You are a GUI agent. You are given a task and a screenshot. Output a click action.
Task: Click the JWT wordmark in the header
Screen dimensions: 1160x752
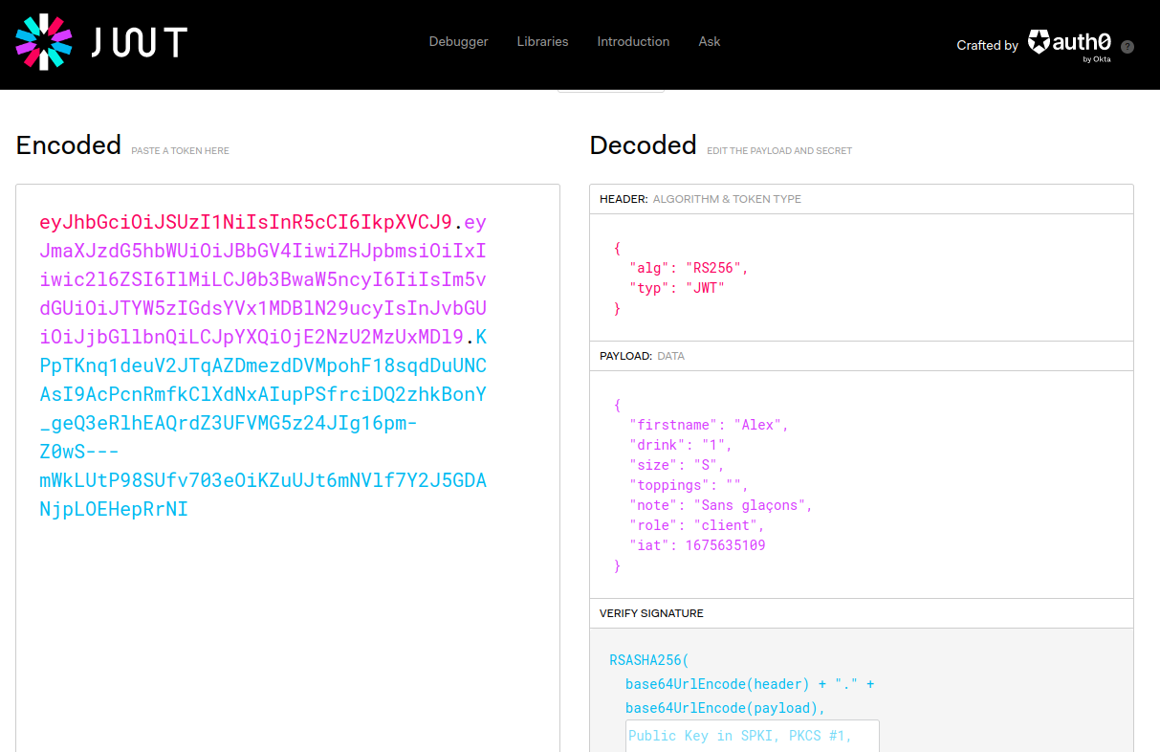pos(139,42)
